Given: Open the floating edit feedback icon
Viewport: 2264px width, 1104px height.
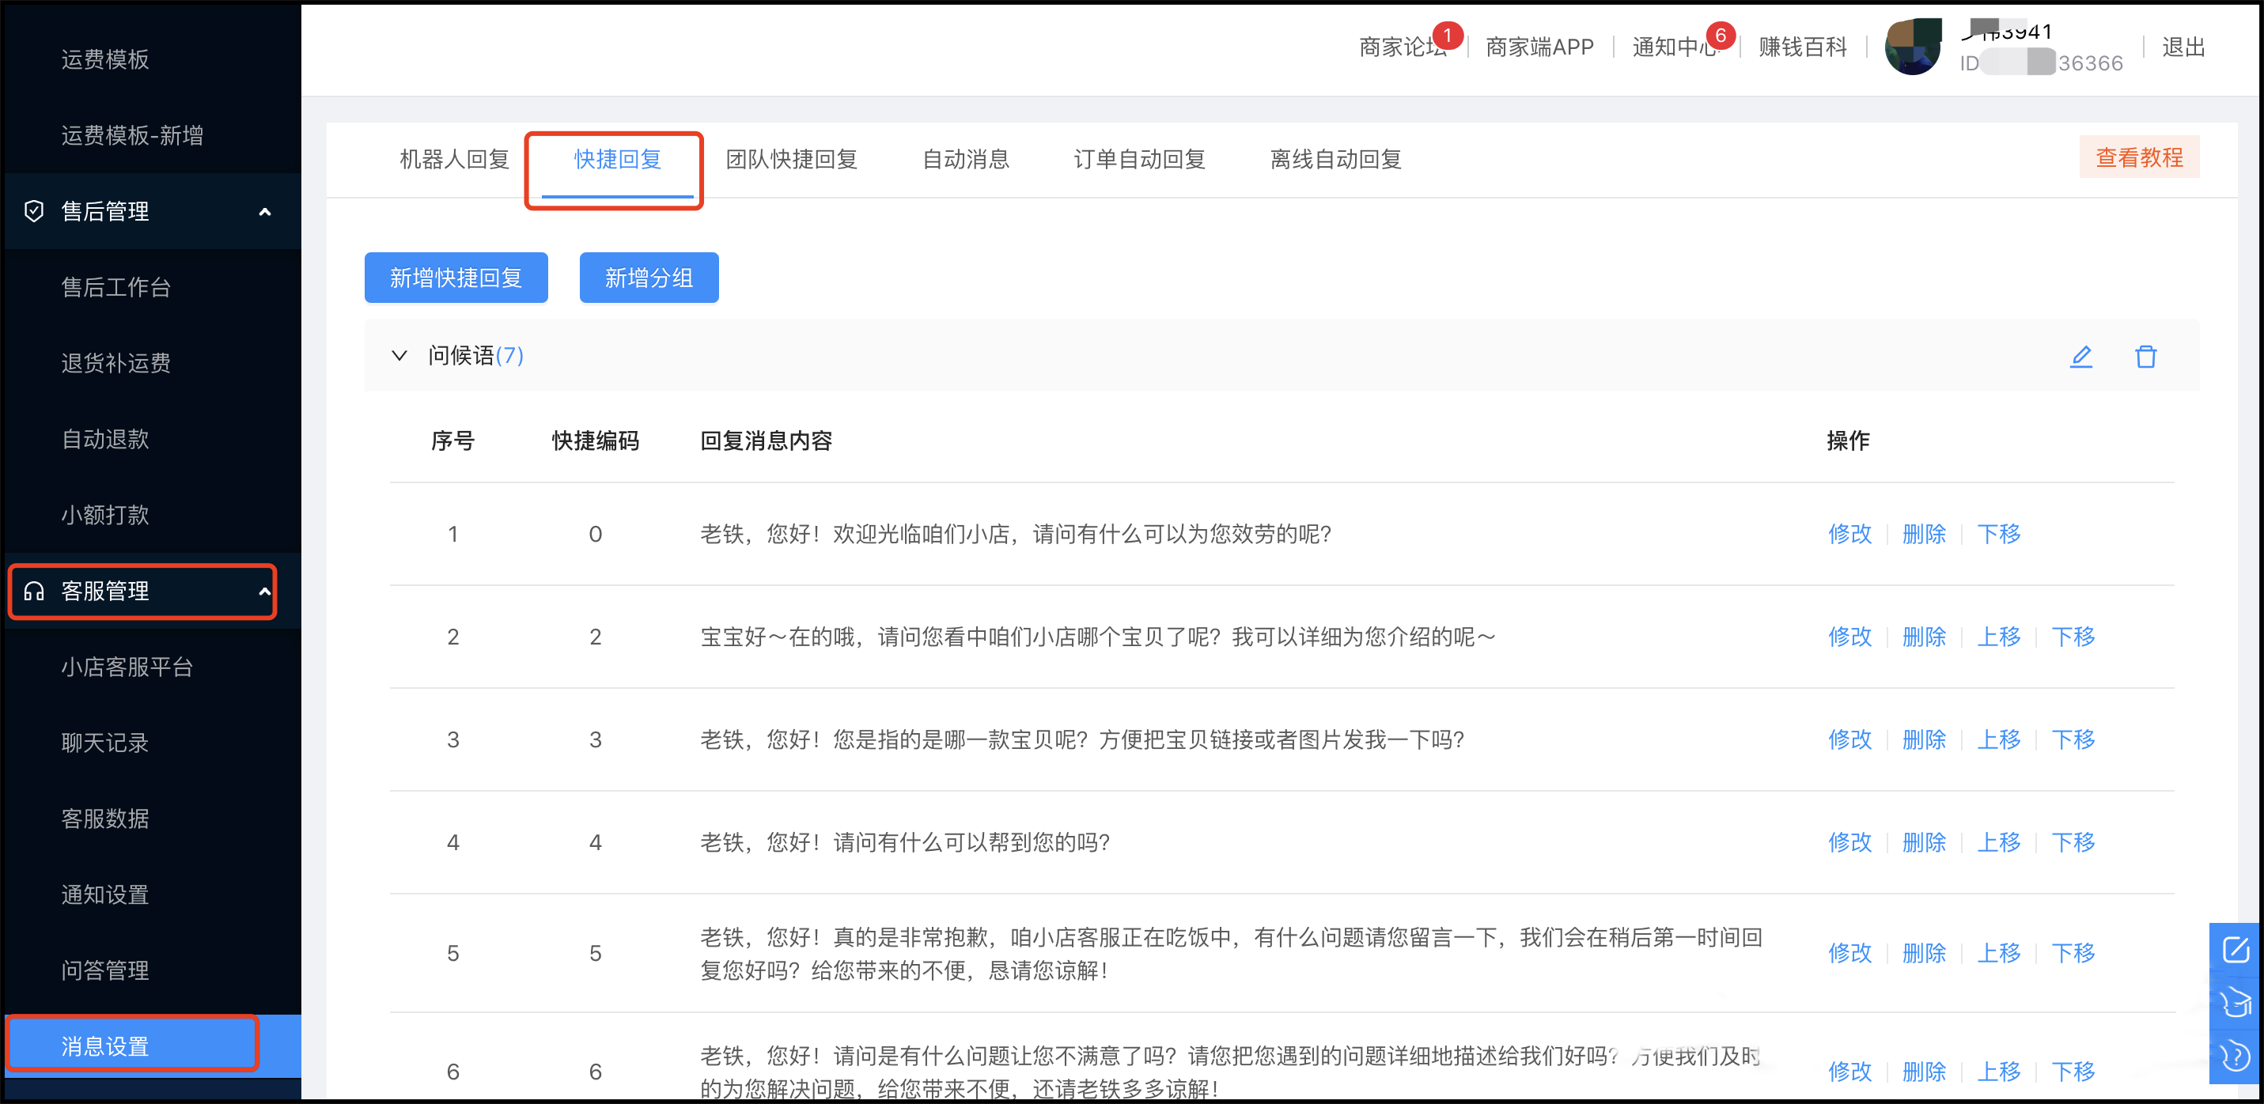Looking at the screenshot, I should tap(2235, 949).
